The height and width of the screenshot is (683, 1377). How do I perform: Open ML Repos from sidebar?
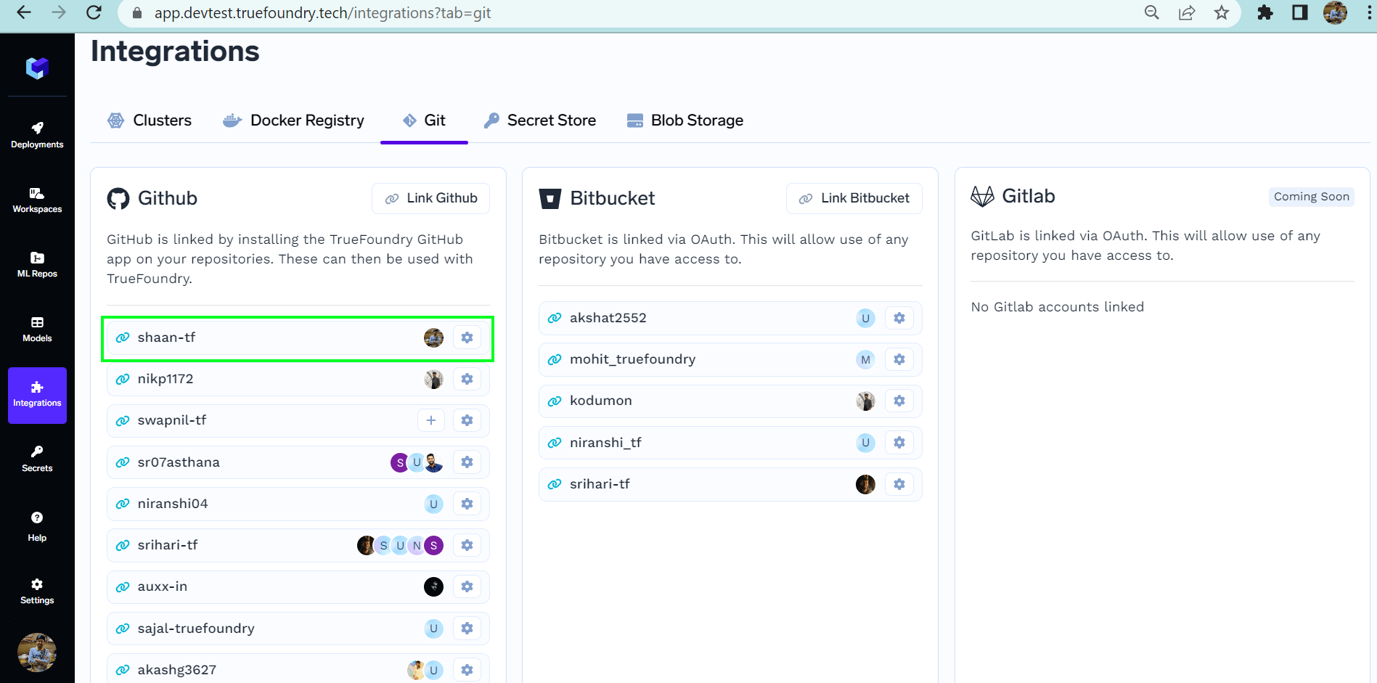(37, 265)
